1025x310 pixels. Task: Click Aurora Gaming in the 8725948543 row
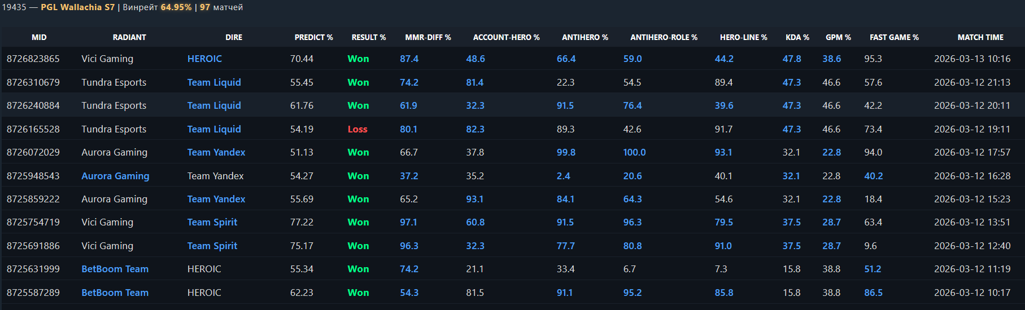click(x=115, y=176)
